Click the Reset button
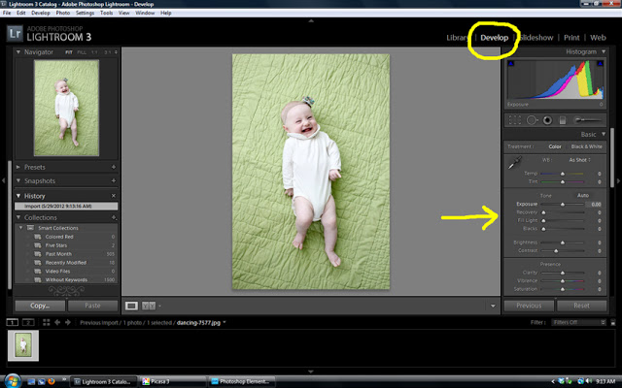This screenshot has height=388, width=622. (581, 306)
